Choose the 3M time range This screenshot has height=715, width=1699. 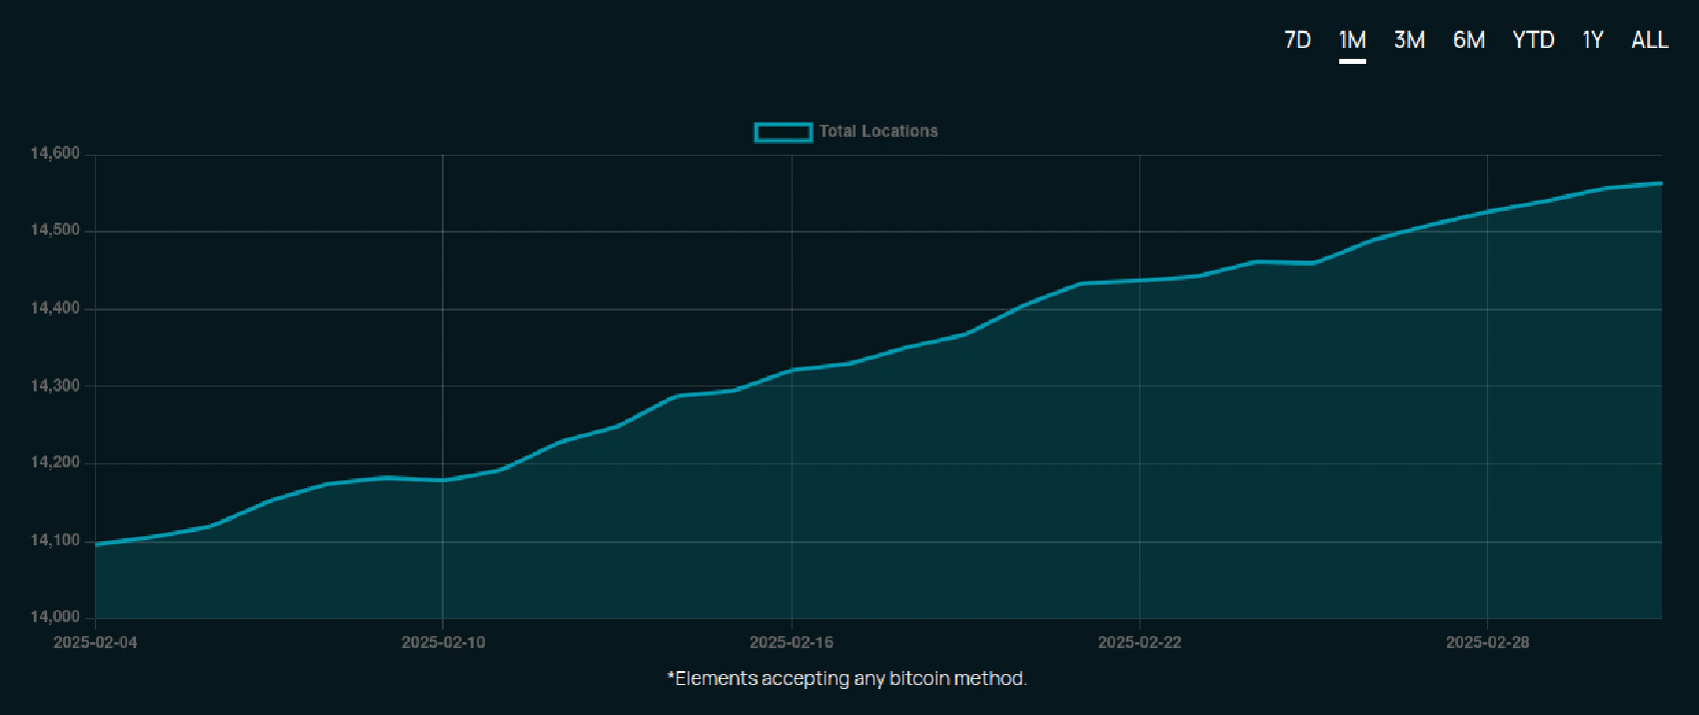[1409, 40]
